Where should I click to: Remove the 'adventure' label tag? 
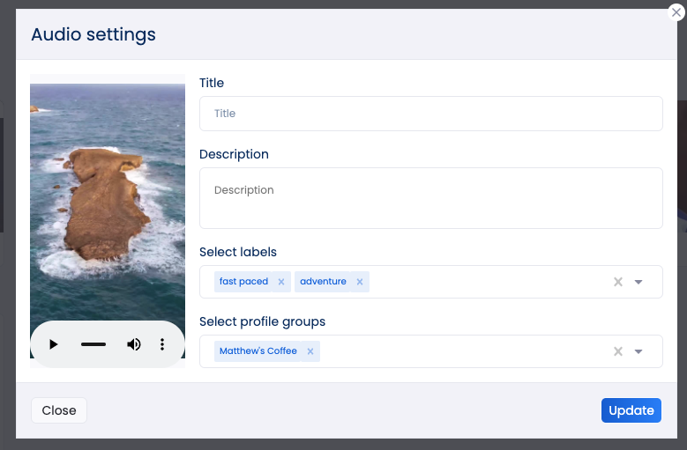(x=360, y=282)
